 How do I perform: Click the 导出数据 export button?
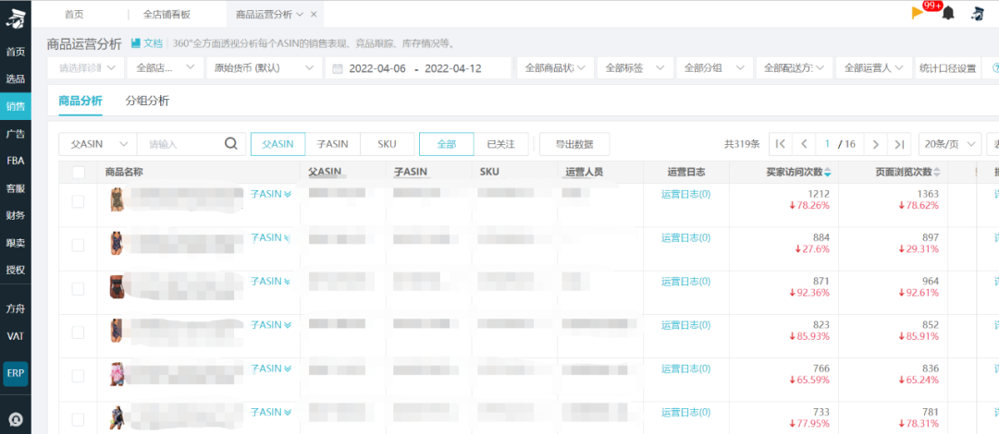pyautogui.click(x=574, y=144)
